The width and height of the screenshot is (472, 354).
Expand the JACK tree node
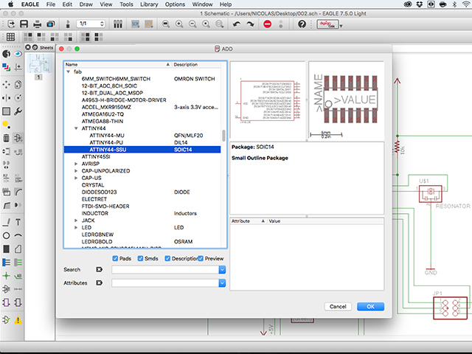pyautogui.click(x=76, y=221)
